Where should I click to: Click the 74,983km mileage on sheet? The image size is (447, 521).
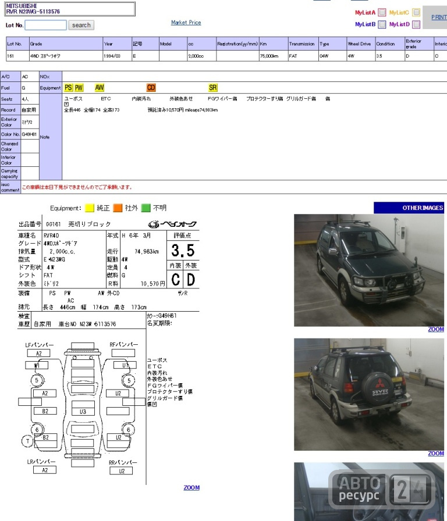pos(147,252)
